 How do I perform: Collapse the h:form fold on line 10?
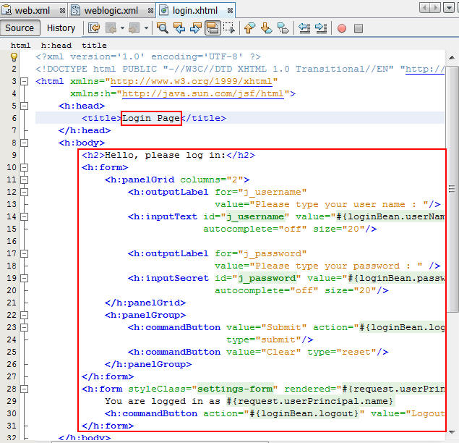[x=25, y=167]
